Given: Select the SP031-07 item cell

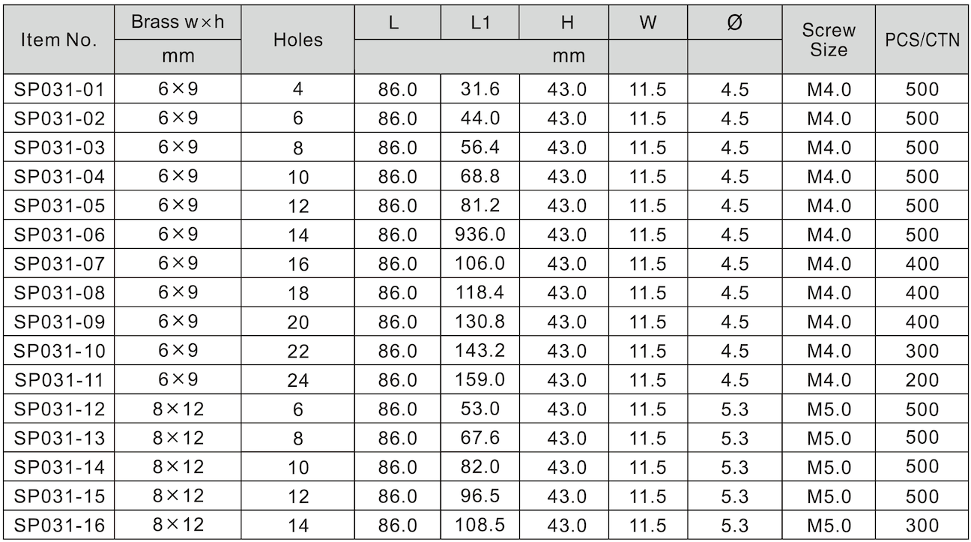Looking at the screenshot, I should click(58, 264).
